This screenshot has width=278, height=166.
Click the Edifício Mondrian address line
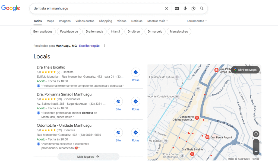pos(80,77)
